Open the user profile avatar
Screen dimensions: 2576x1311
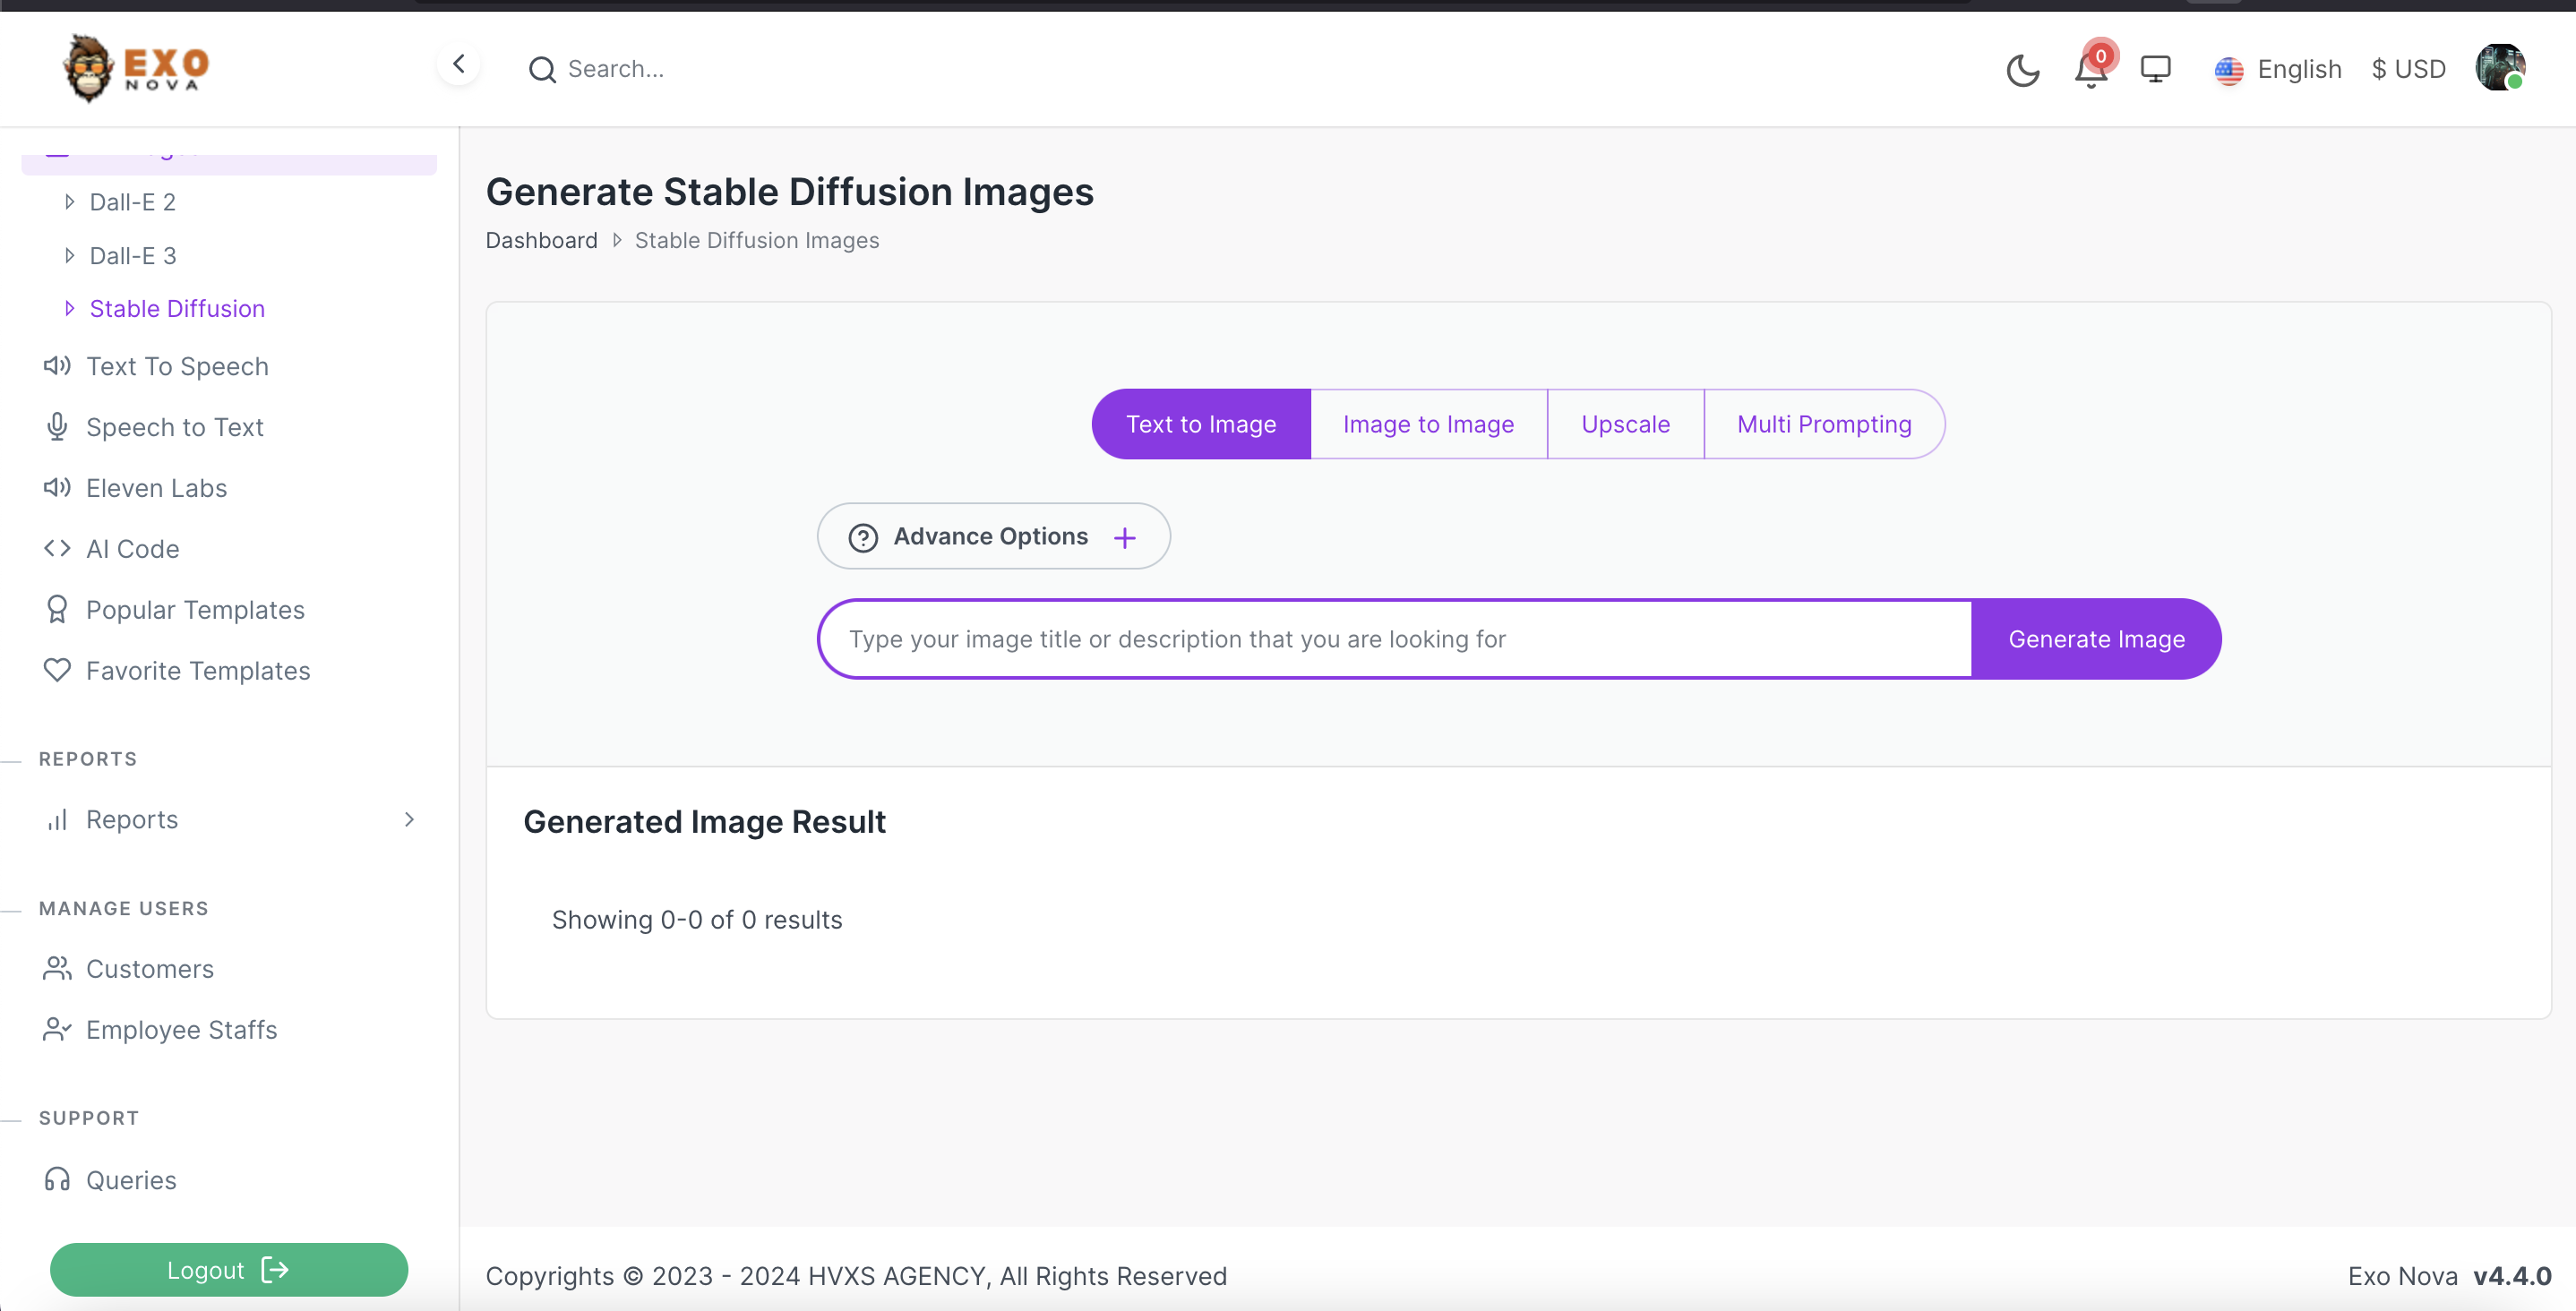click(2499, 68)
